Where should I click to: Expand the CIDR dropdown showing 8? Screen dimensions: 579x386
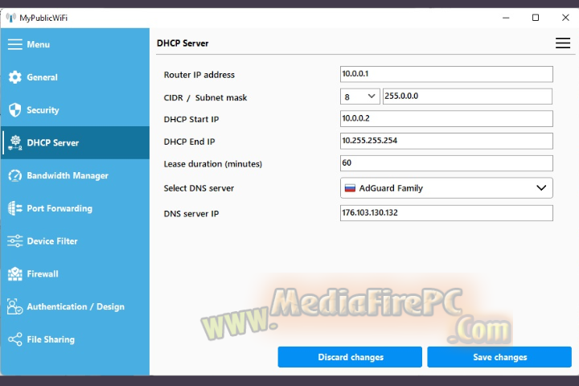pyautogui.click(x=359, y=96)
